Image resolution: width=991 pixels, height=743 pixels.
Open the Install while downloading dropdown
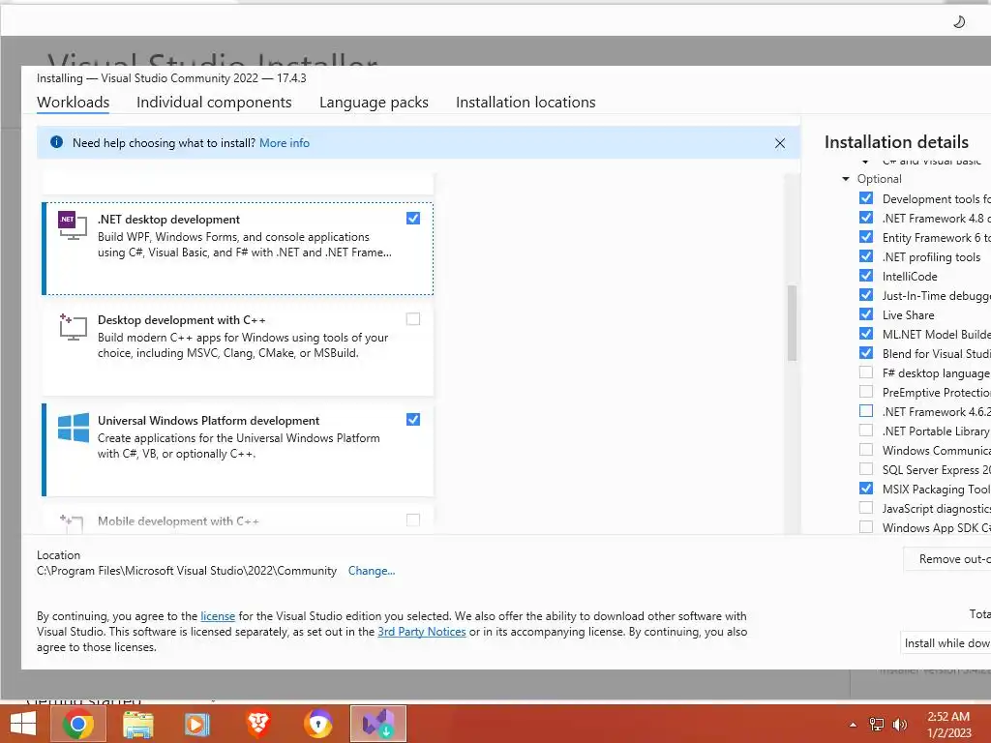click(x=946, y=642)
